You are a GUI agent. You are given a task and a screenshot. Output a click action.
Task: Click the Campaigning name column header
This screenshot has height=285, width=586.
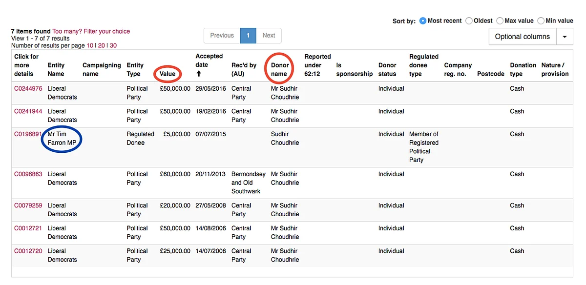click(102, 69)
